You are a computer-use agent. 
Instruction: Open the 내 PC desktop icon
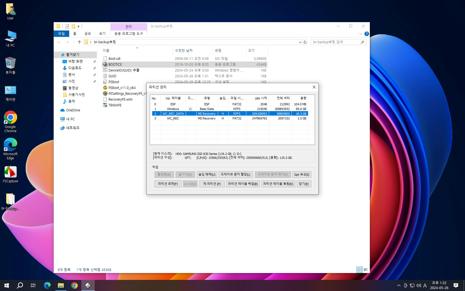point(11,39)
